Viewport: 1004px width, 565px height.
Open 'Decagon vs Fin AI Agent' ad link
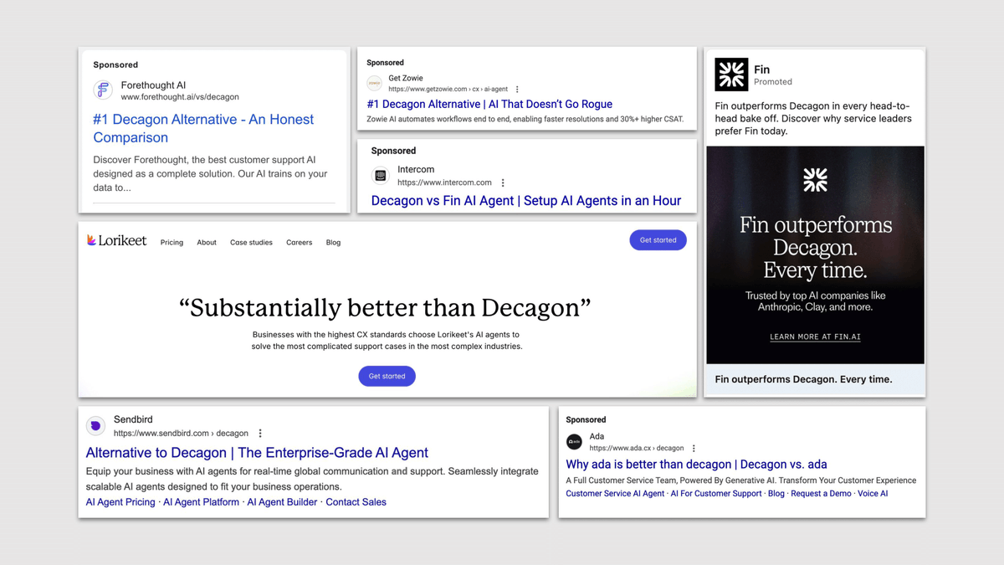point(525,201)
